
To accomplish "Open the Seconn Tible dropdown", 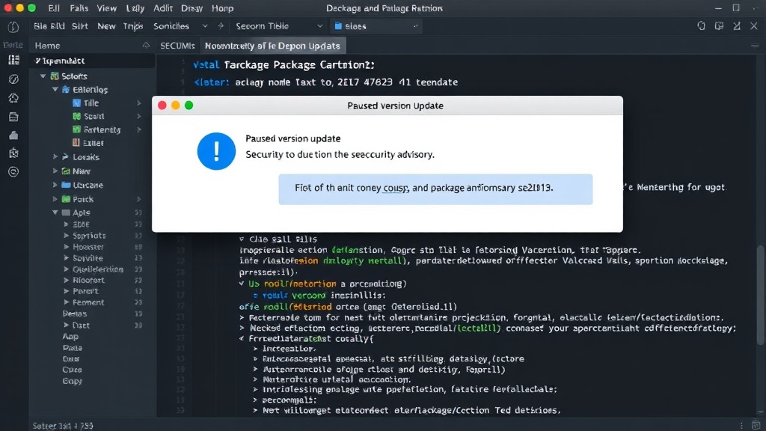I will click(279, 26).
